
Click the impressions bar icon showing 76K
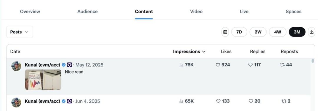(181, 65)
